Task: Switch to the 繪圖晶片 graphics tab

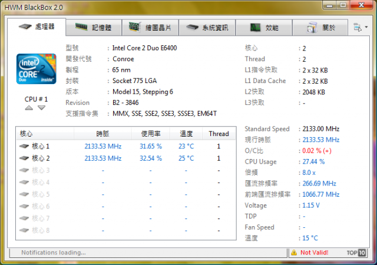Action: [150, 28]
